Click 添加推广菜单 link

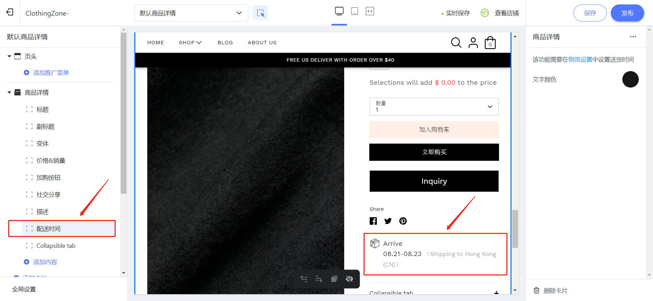click(x=51, y=73)
